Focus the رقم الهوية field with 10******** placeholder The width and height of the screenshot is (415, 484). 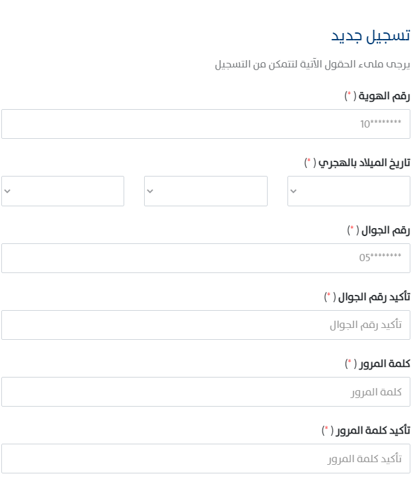tap(206, 124)
